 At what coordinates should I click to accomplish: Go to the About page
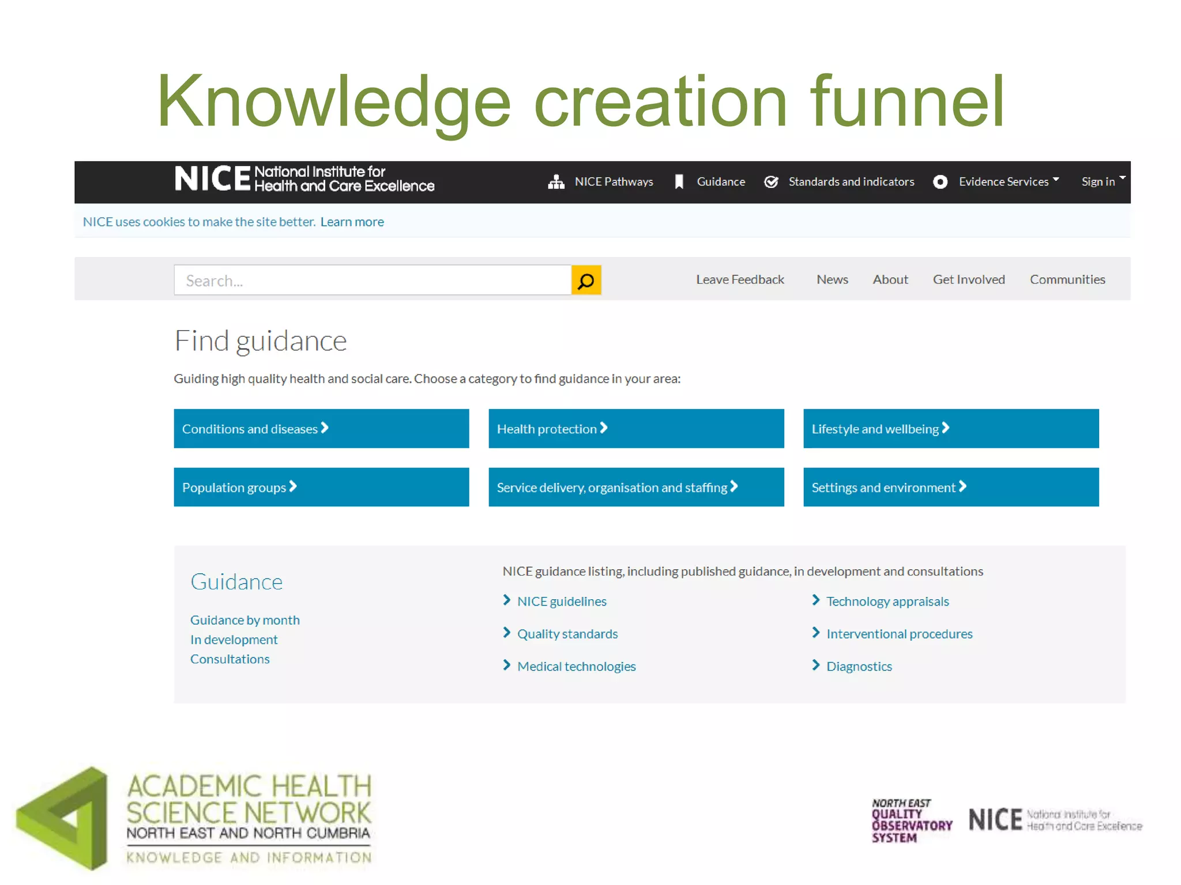coord(890,279)
